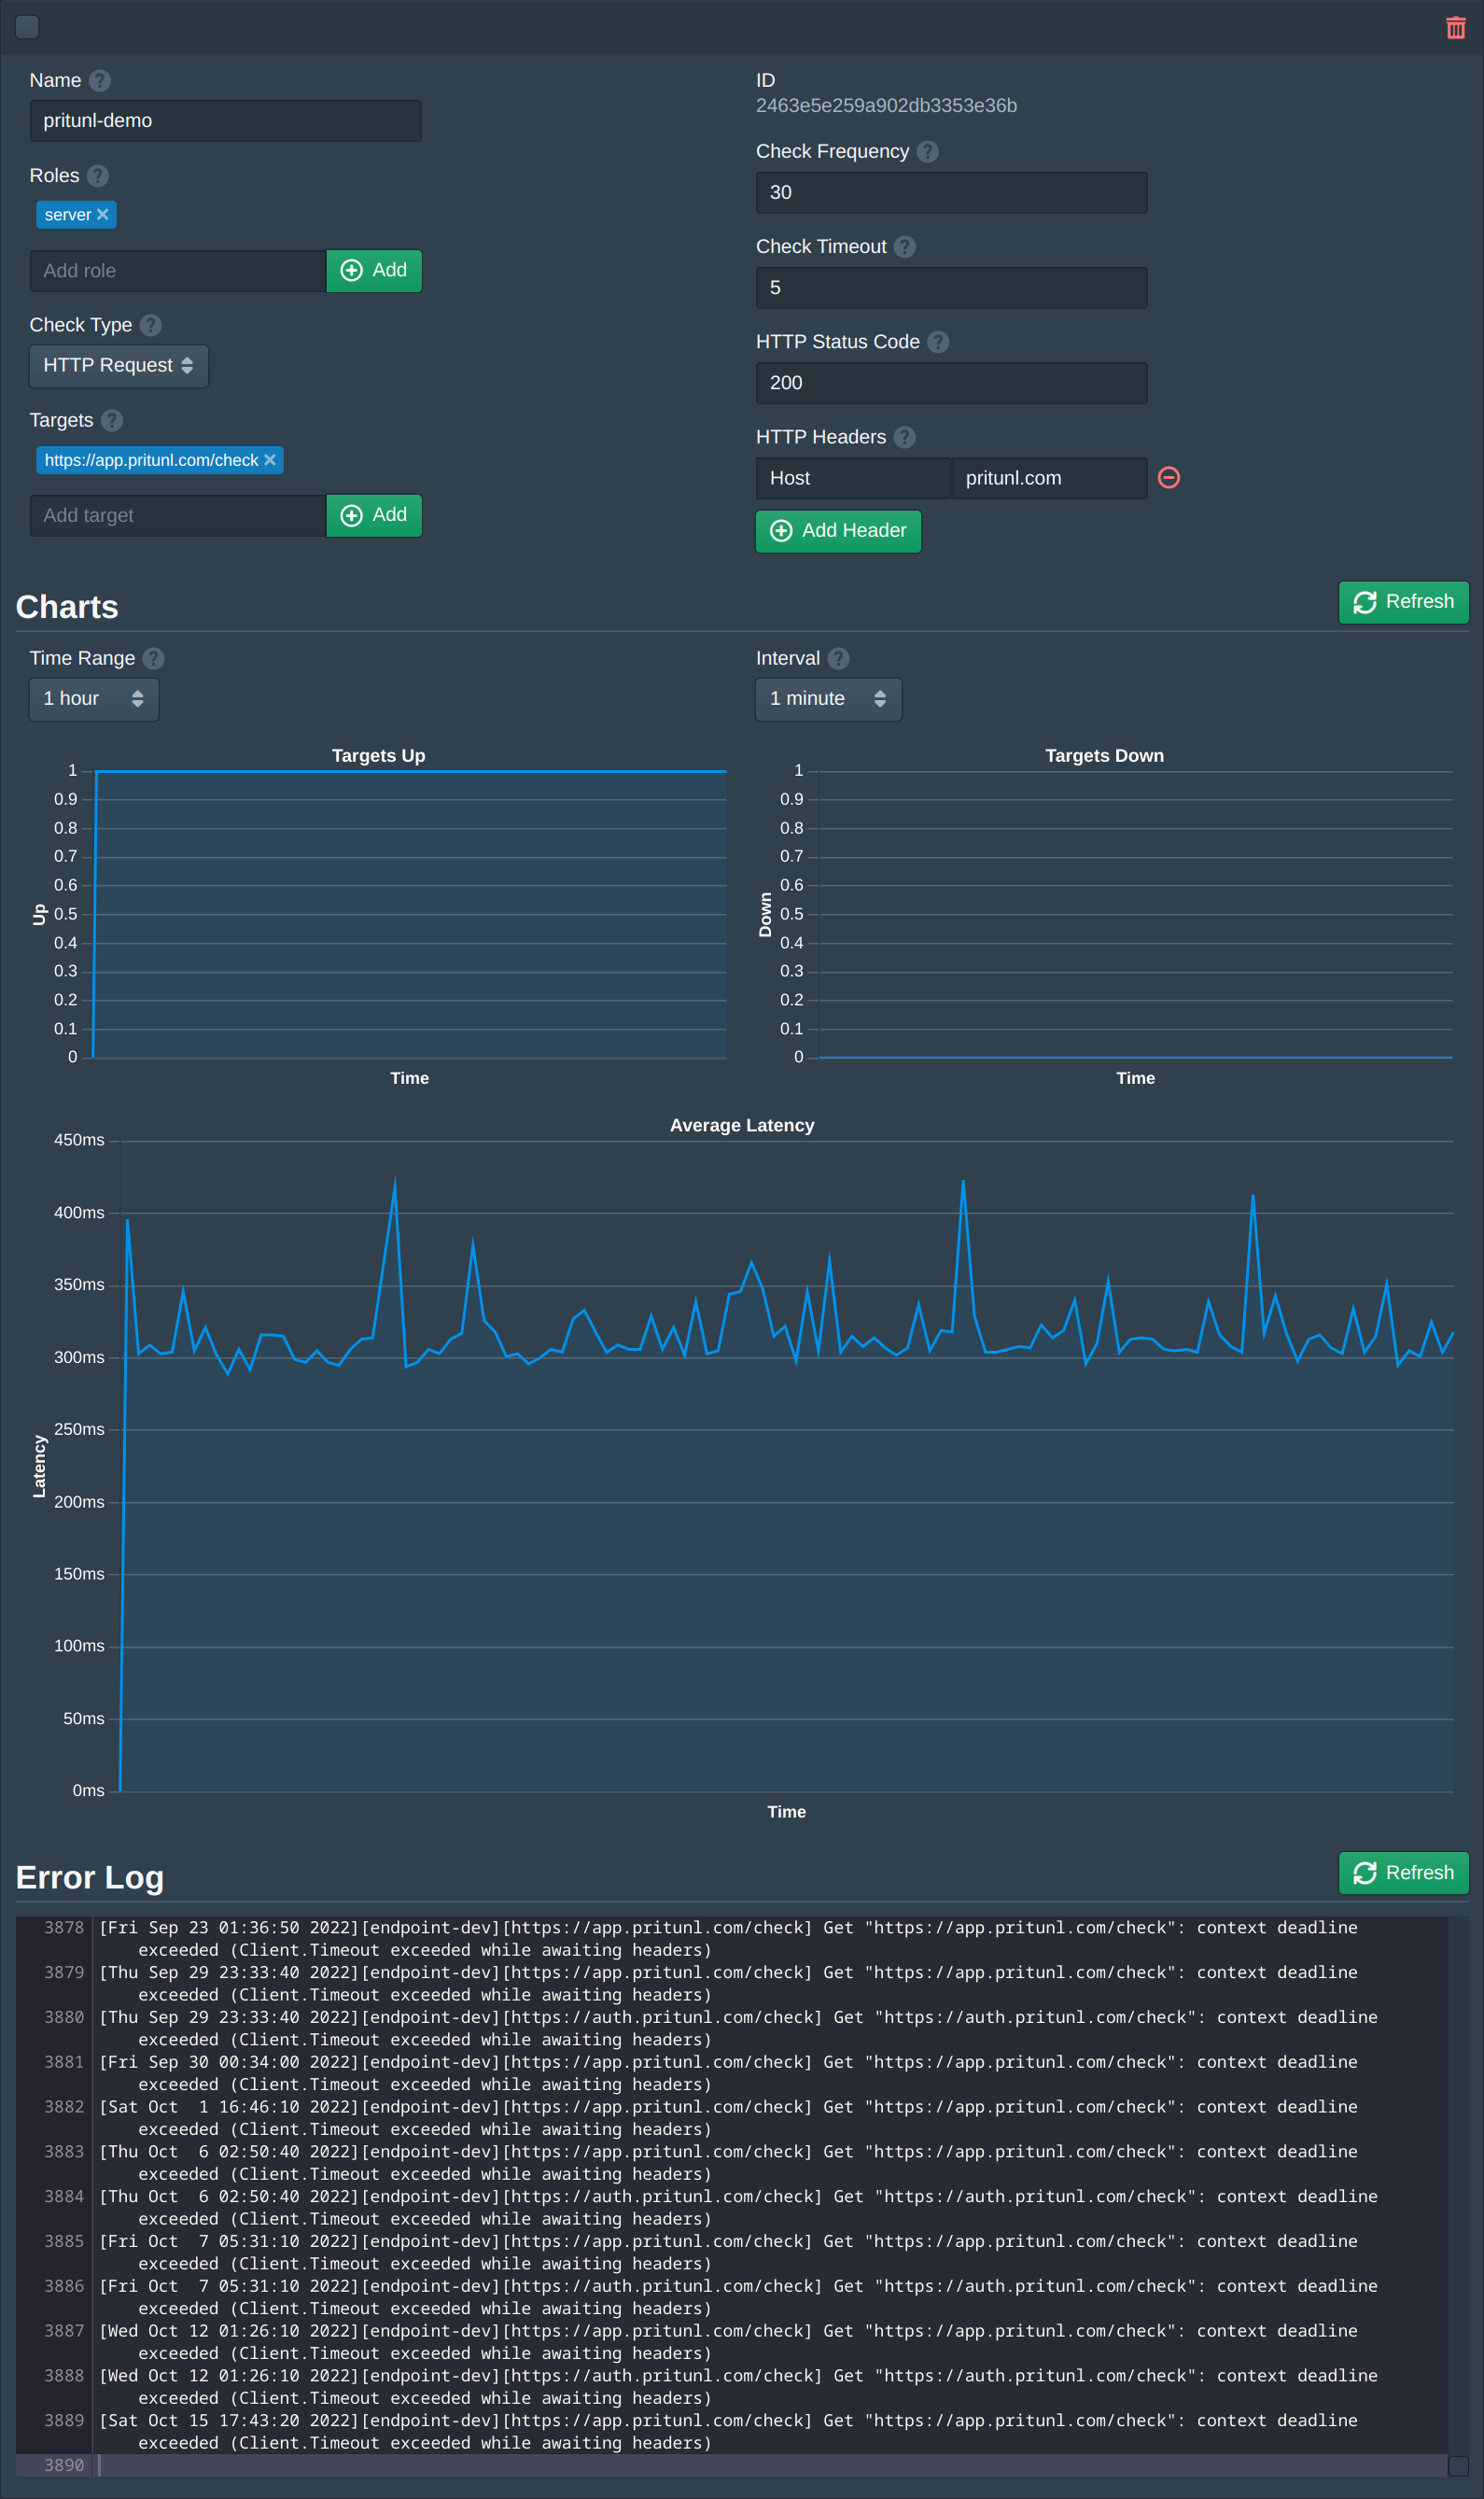This screenshot has height=2499, width=1484.
Task: Open the 1 minute interval dropdown
Action: click(x=828, y=699)
